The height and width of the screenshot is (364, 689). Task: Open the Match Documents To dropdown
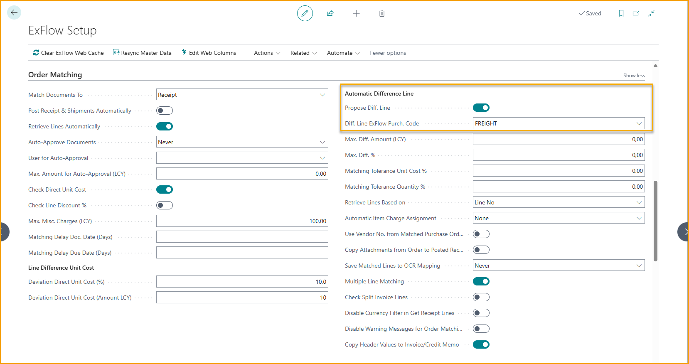click(242, 95)
